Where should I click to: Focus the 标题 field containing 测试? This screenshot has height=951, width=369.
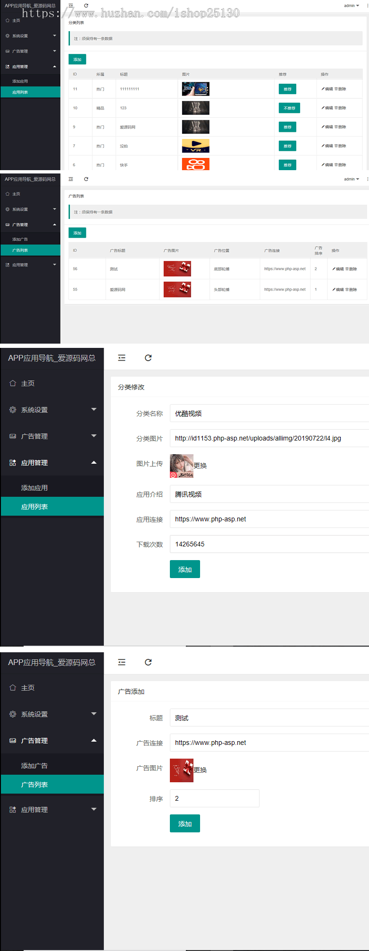click(x=269, y=718)
